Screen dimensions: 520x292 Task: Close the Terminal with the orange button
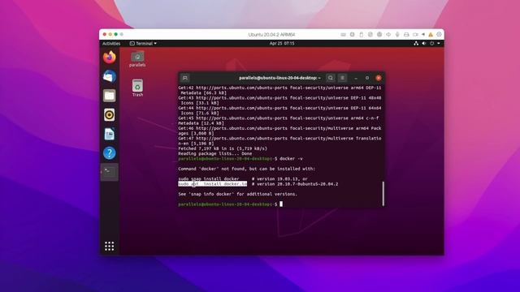point(379,78)
